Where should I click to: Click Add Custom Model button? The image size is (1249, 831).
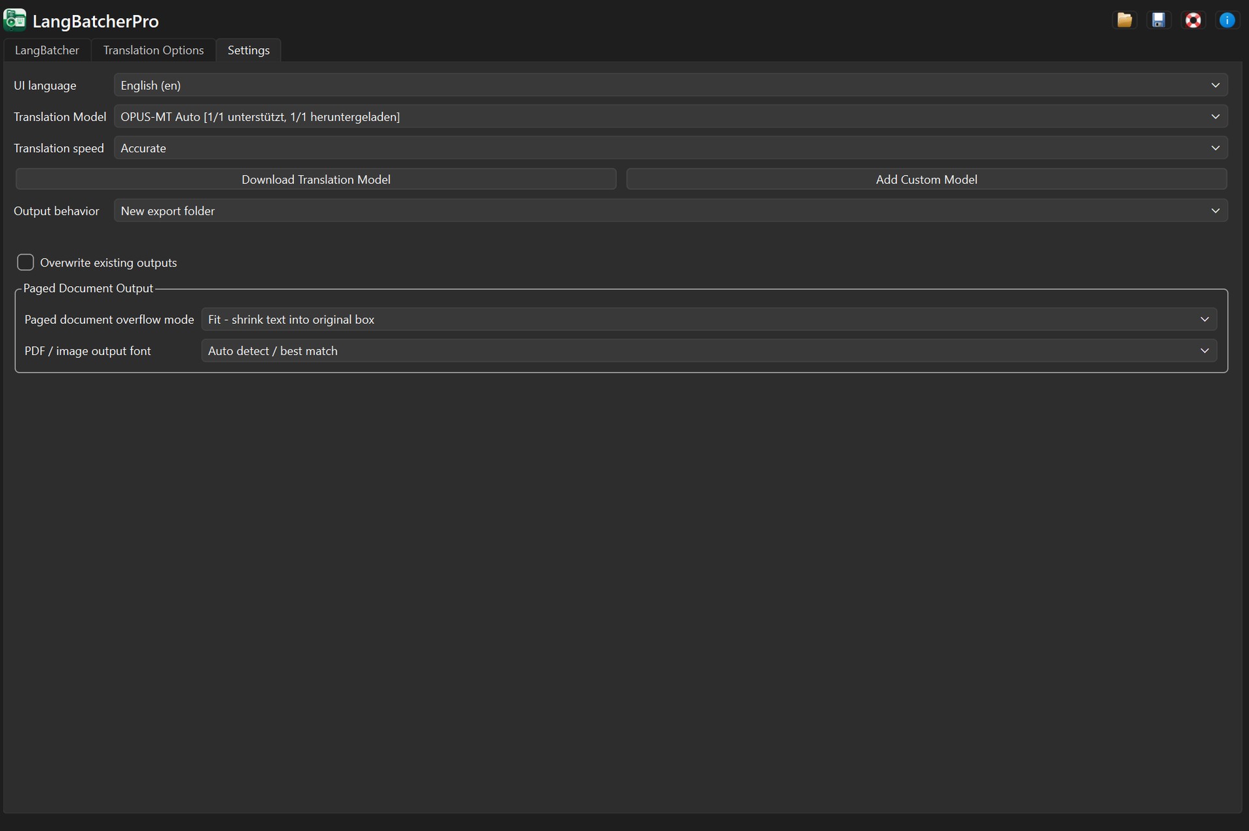tap(926, 179)
